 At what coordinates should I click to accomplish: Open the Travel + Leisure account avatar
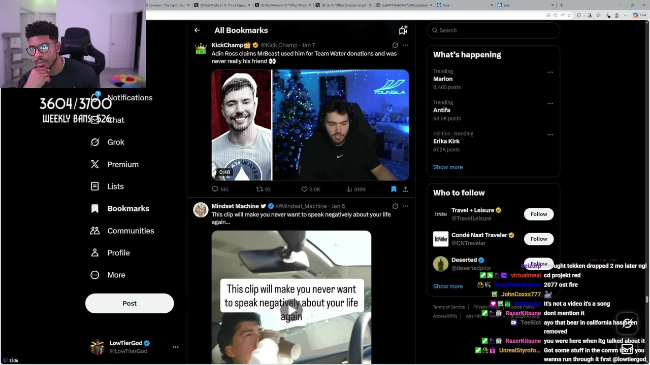441,214
